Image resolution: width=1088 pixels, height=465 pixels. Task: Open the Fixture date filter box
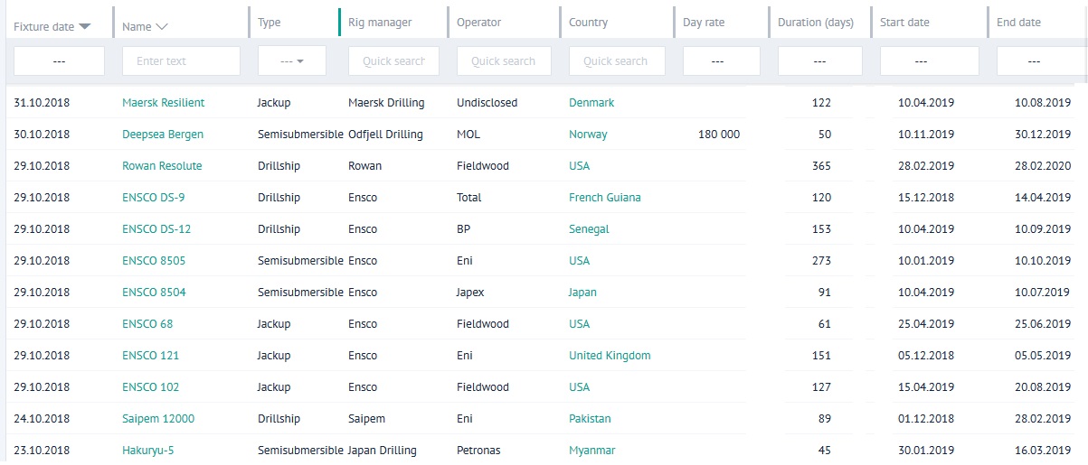[x=59, y=61]
